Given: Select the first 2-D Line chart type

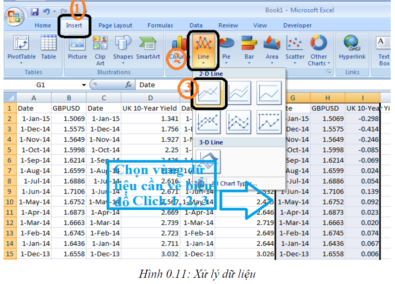Looking at the screenshot, I should pos(209,93).
